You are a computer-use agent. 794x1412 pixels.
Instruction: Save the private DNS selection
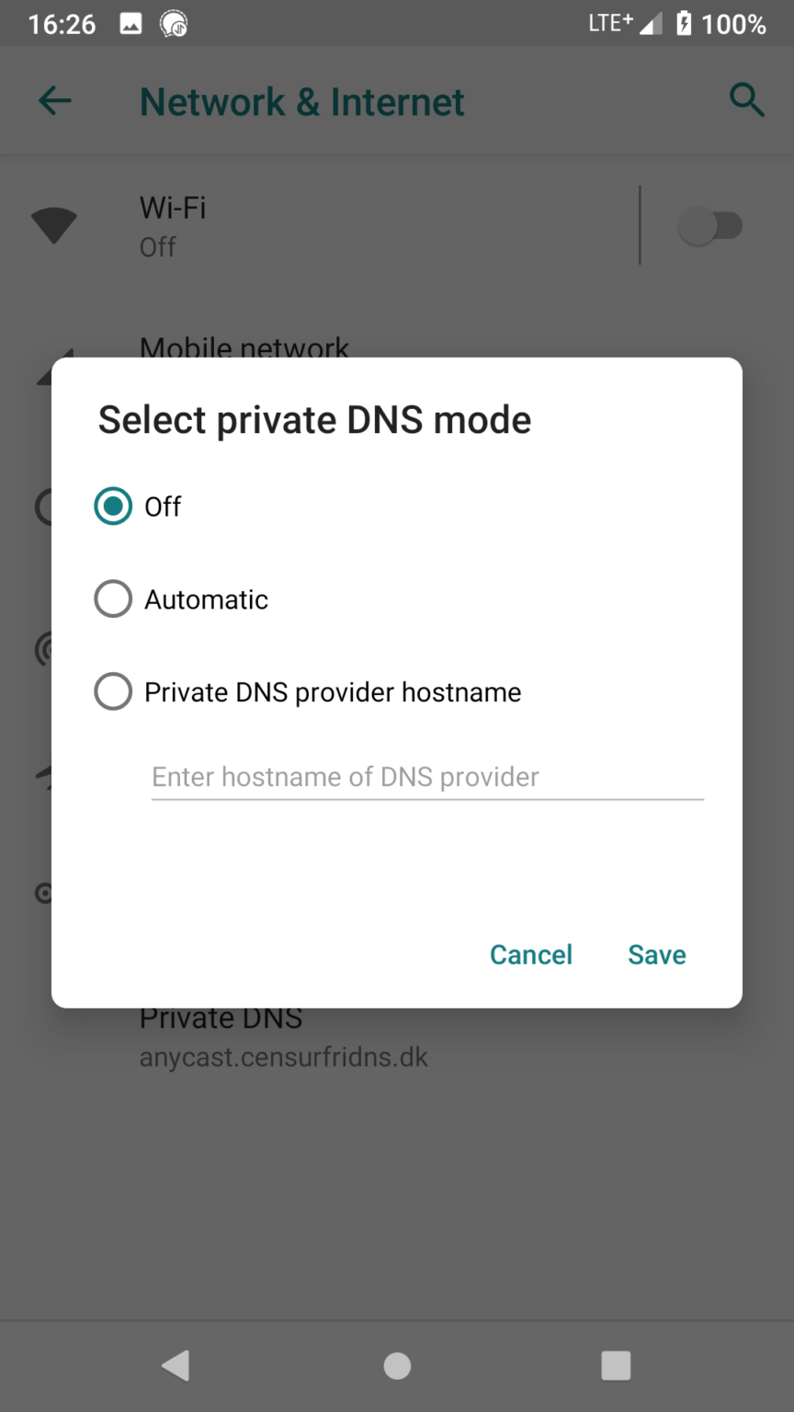coord(656,954)
